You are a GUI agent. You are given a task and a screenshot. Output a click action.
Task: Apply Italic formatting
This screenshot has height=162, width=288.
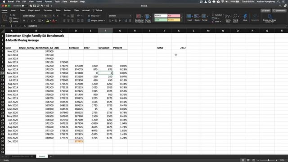28,21
